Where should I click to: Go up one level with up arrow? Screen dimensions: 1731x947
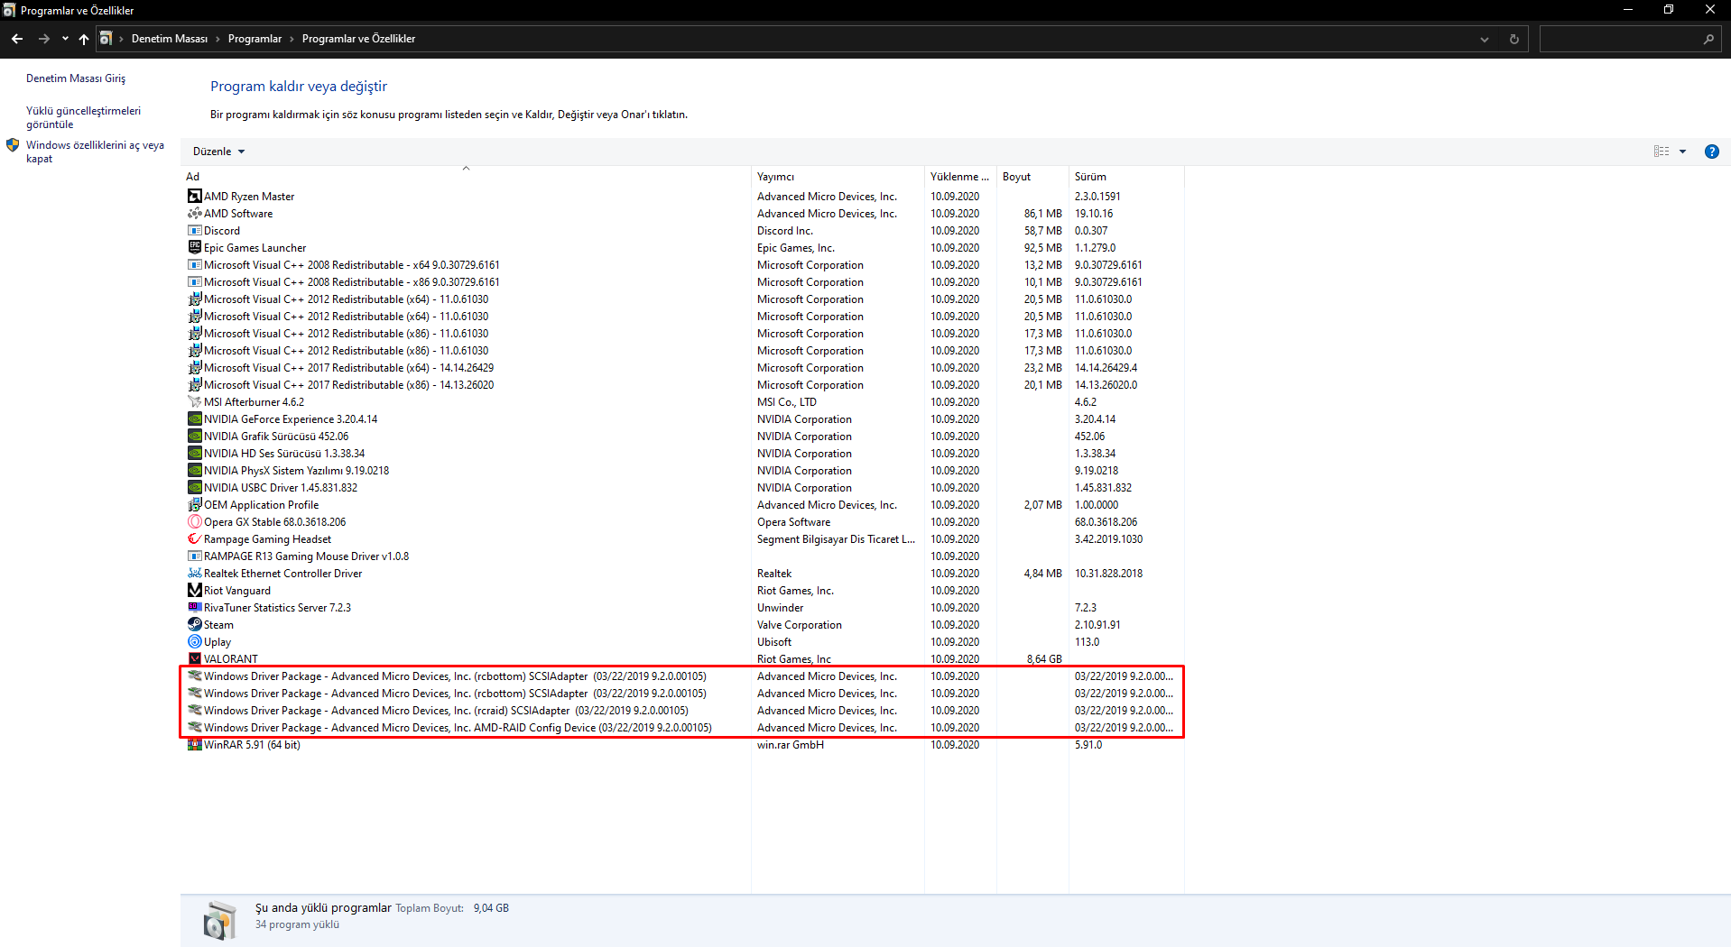point(84,39)
